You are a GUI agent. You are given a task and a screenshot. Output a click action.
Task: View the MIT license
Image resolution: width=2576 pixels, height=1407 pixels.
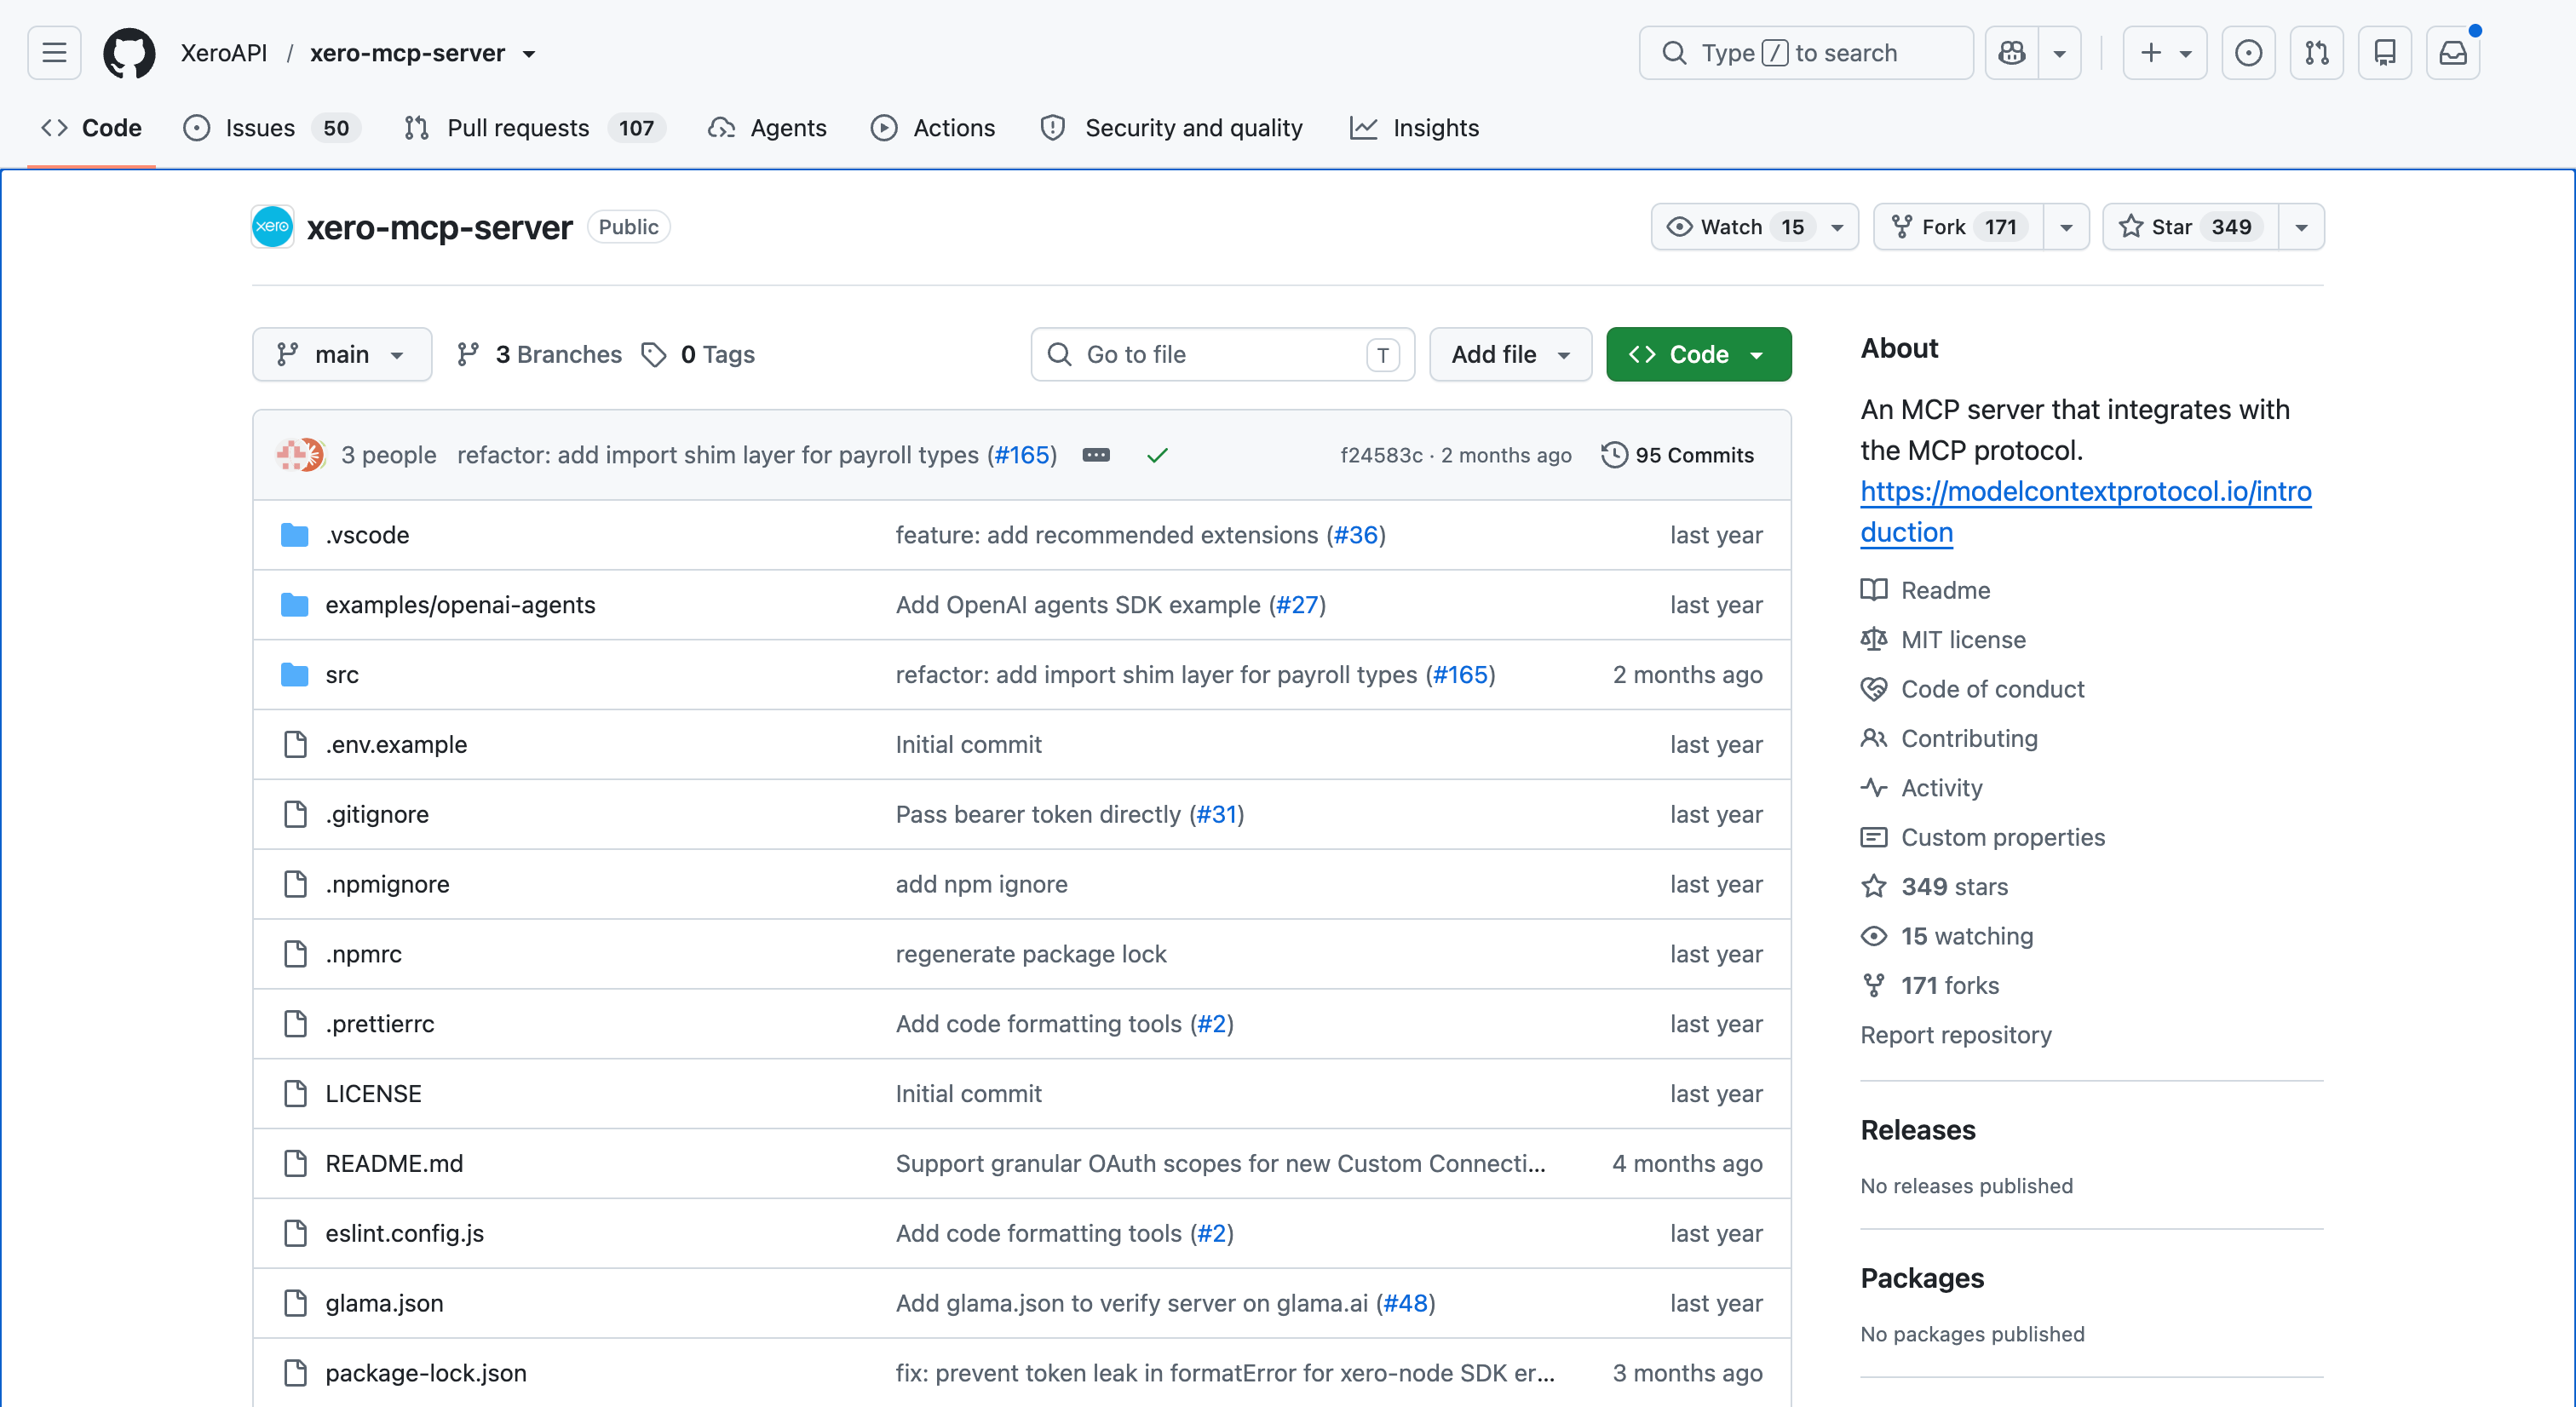(x=1943, y=640)
